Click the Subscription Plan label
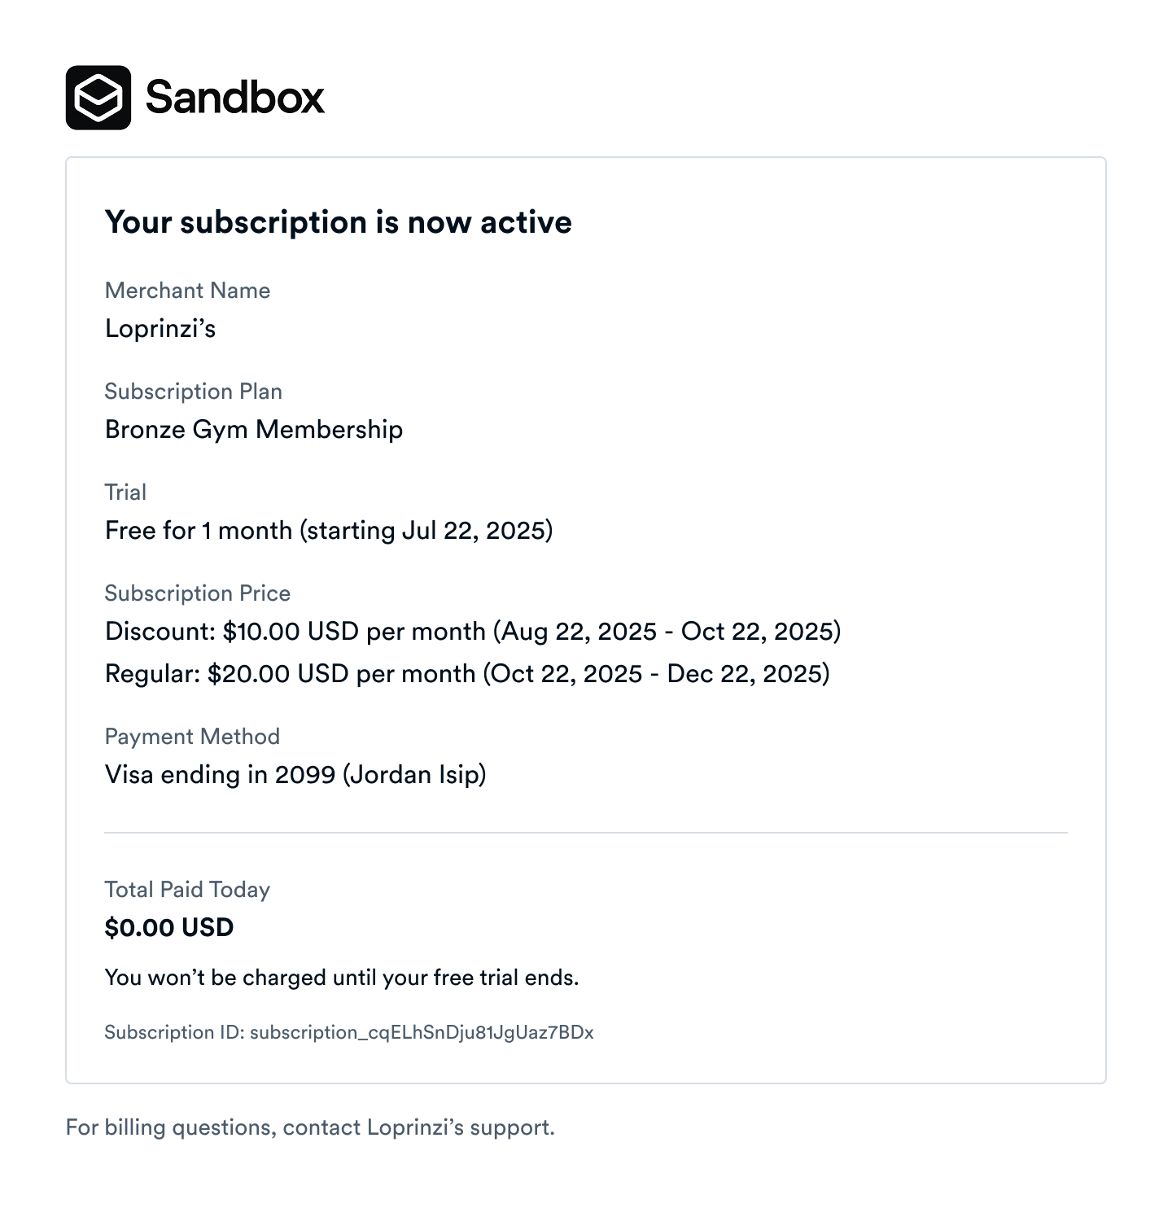This screenshot has width=1172, height=1208. pyautogui.click(x=193, y=392)
